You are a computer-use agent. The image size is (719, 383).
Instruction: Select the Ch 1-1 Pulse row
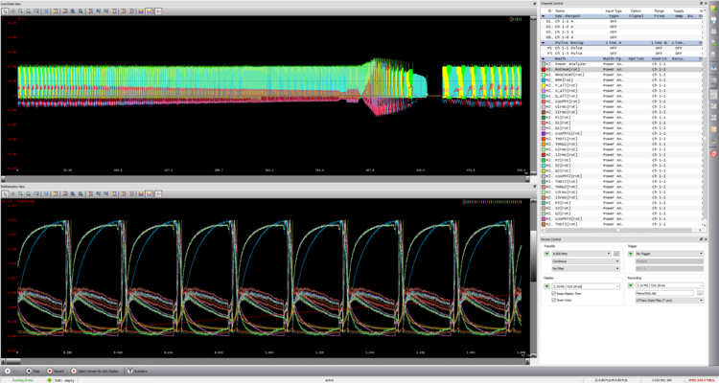(621, 48)
